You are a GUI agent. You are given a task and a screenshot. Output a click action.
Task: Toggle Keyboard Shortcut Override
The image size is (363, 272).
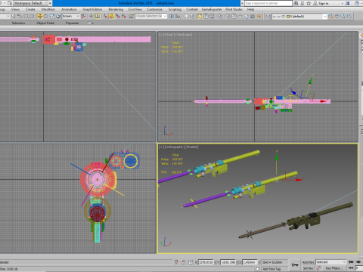coord(98,16)
